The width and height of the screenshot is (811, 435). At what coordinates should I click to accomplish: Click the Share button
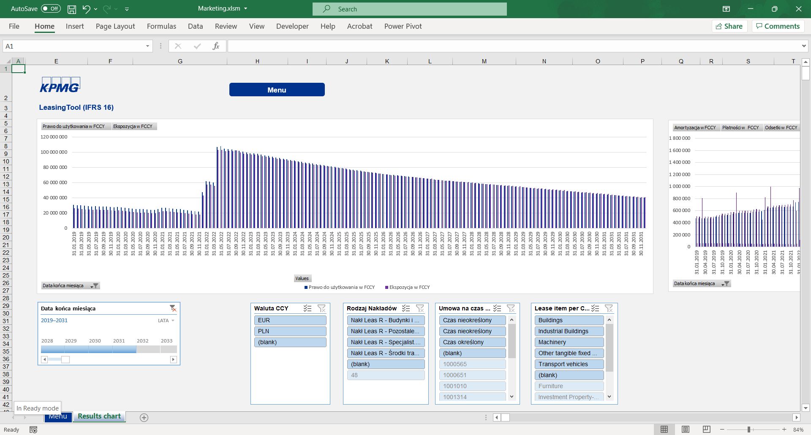729,26
